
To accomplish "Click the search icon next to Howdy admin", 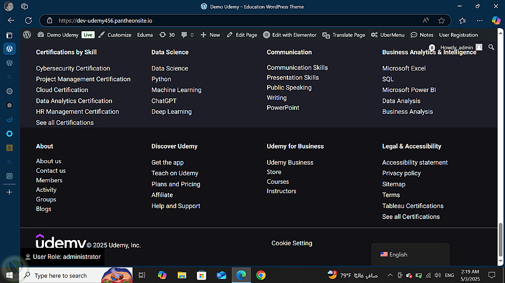I will coord(491,47).
